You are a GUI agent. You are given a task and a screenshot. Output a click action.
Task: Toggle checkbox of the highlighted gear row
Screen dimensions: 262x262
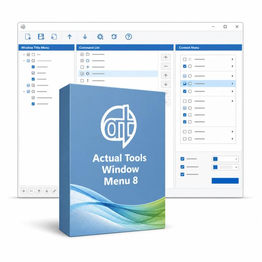(82, 74)
